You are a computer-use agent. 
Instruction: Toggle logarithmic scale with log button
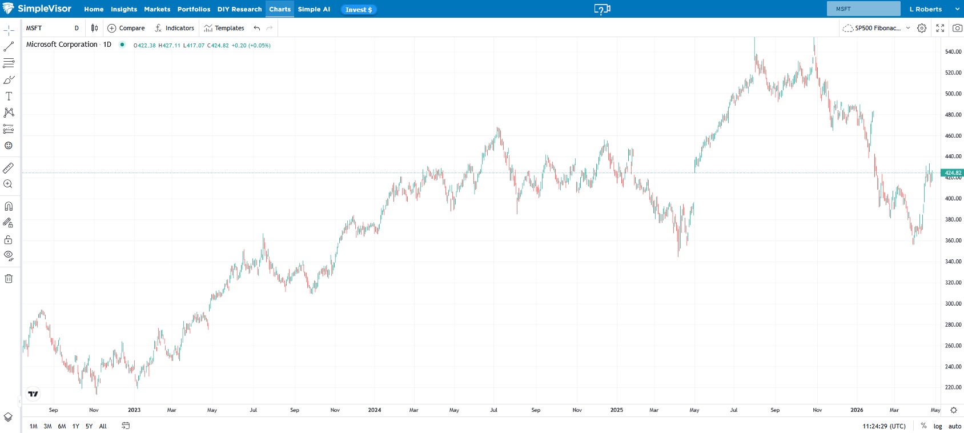point(938,426)
